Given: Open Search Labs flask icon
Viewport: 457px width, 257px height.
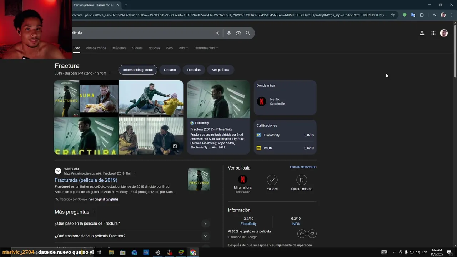Looking at the screenshot, I should point(422,33).
